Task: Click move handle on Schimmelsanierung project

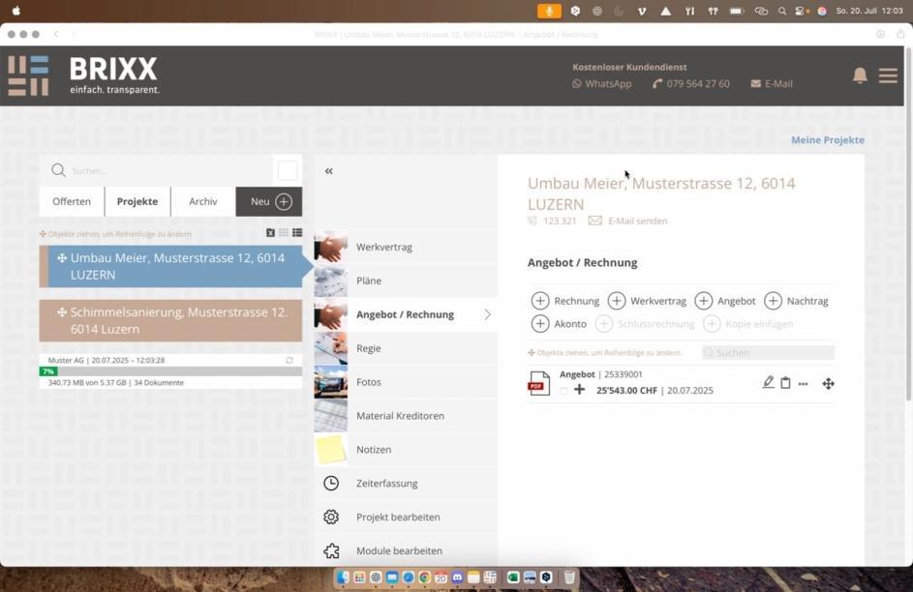Action: [62, 312]
